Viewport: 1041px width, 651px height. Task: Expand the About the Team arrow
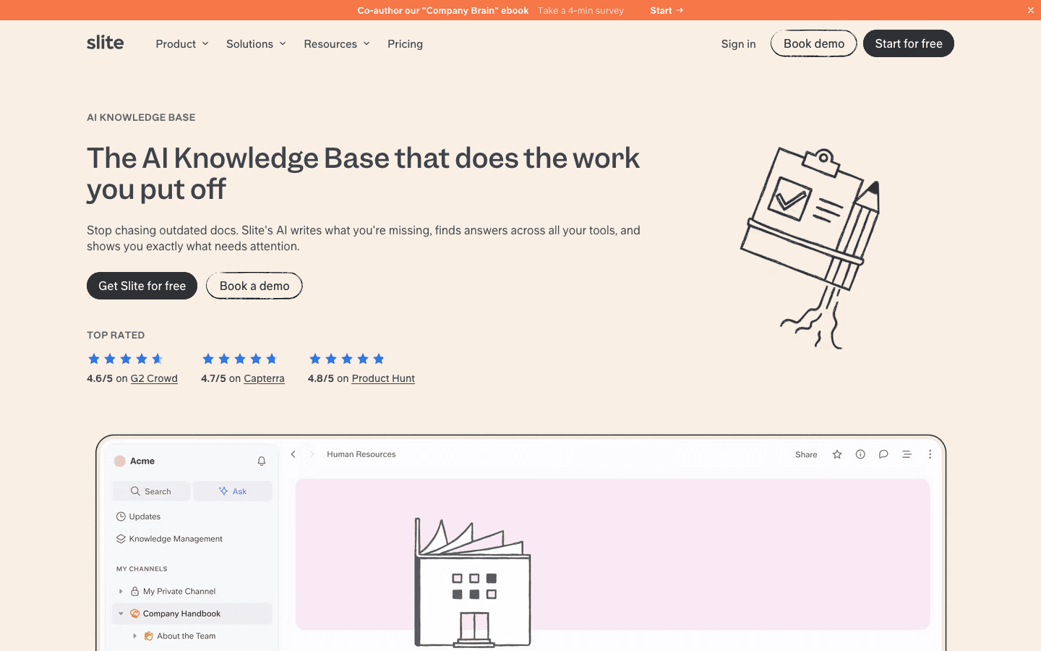[x=134, y=636]
